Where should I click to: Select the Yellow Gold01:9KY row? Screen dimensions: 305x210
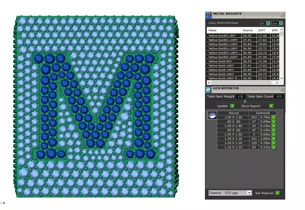coord(243,36)
